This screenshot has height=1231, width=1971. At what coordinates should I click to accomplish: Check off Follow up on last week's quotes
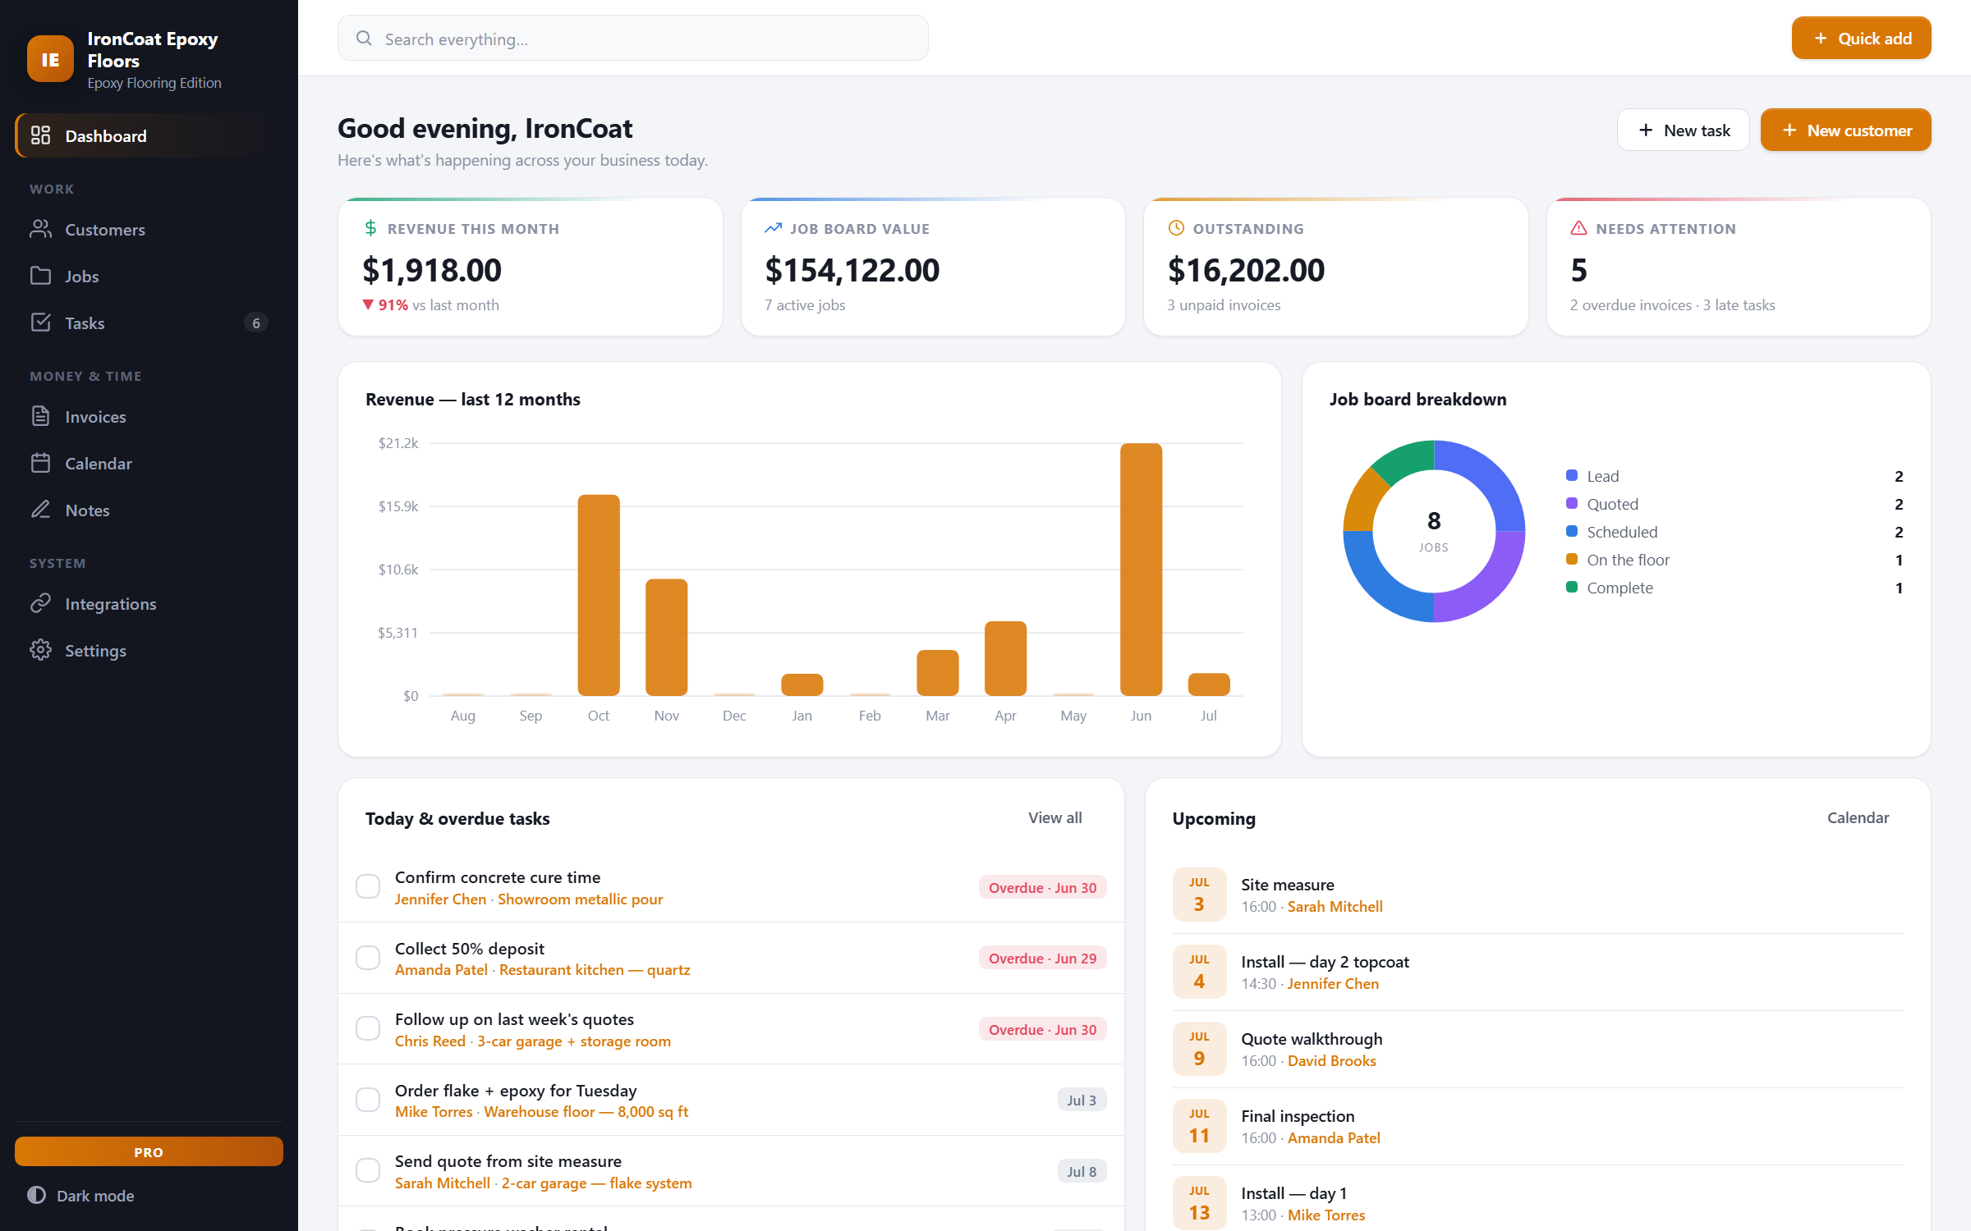click(368, 1028)
